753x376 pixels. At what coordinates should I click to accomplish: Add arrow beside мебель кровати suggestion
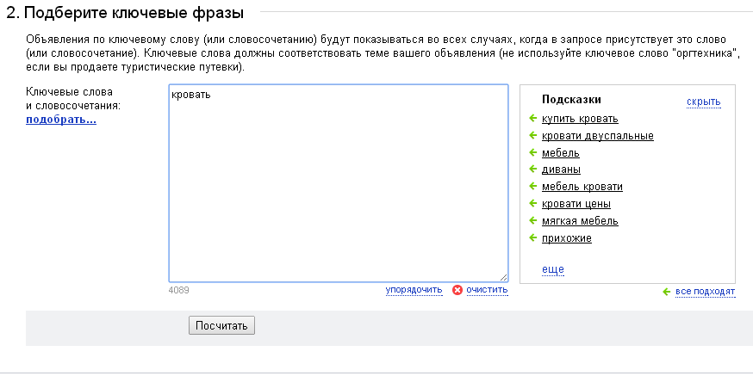(532, 186)
